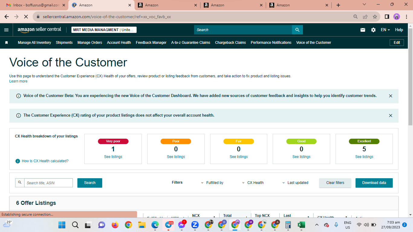
Task: Click the magnifier button beside the top search bar
Action: tap(298, 30)
